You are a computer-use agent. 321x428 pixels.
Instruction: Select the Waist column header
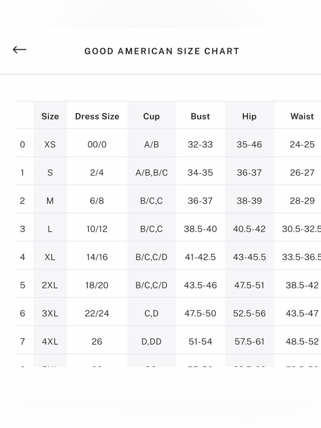coord(302,116)
